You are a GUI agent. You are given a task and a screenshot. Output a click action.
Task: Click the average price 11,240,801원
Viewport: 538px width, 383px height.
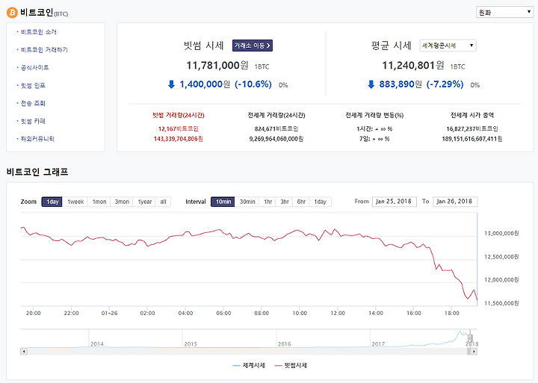413,65
